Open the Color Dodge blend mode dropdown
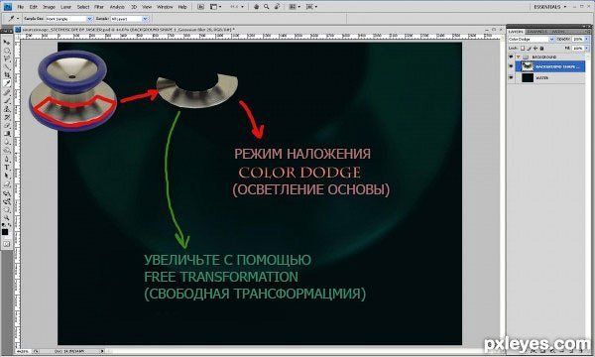The width and height of the screenshot is (595, 357). (532, 40)
